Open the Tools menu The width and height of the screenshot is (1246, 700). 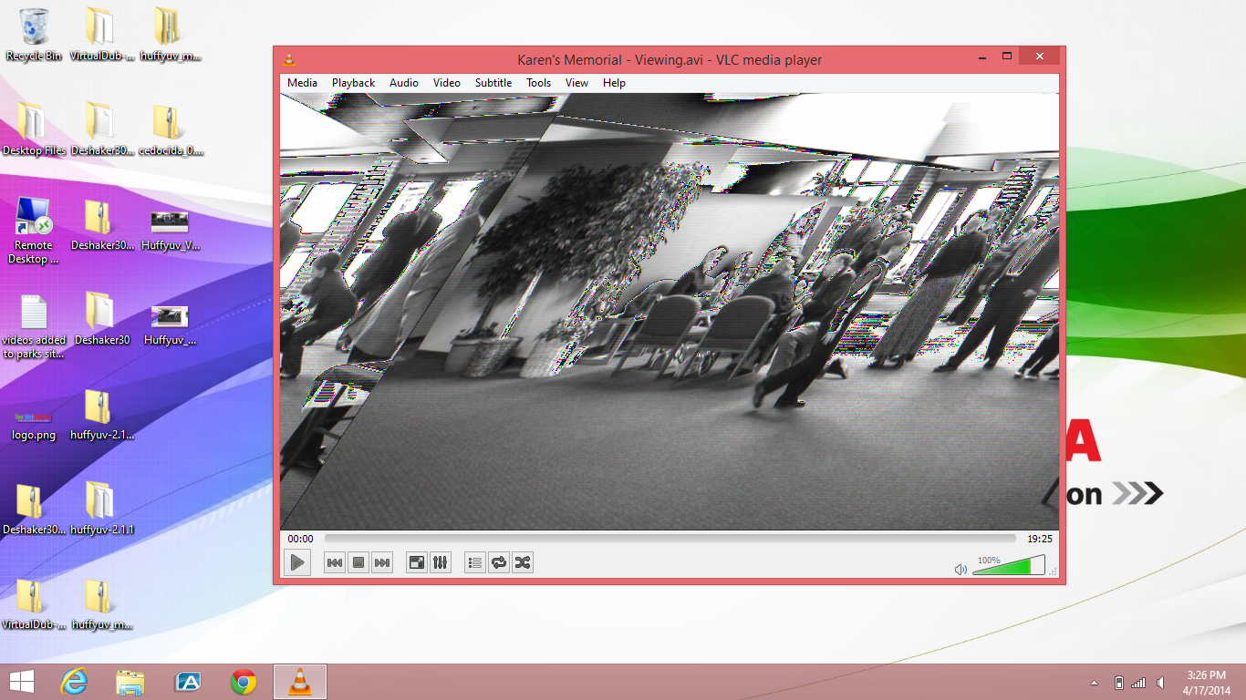(x=539, y=83)
